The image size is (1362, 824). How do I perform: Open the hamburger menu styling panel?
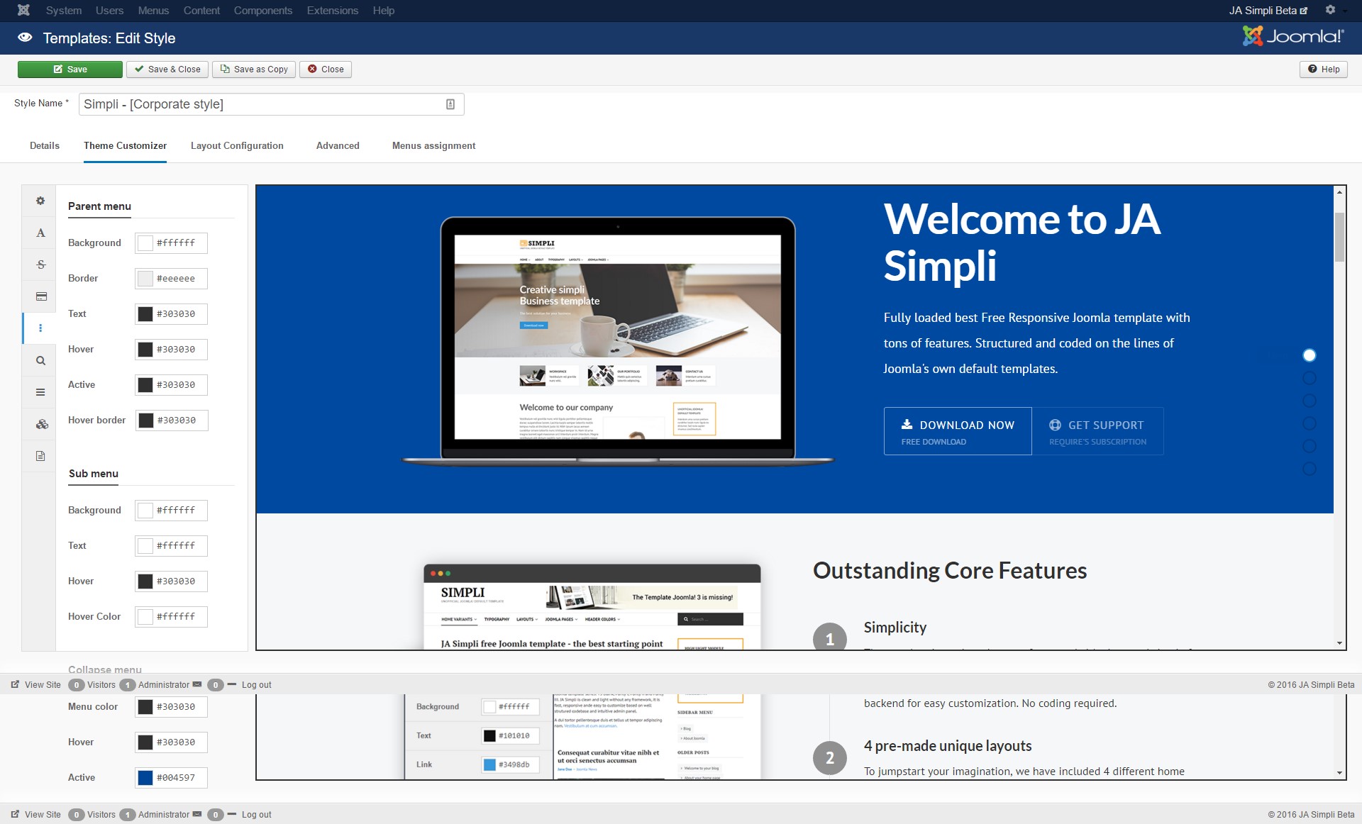pyautogui.click(x=39, y=392)
